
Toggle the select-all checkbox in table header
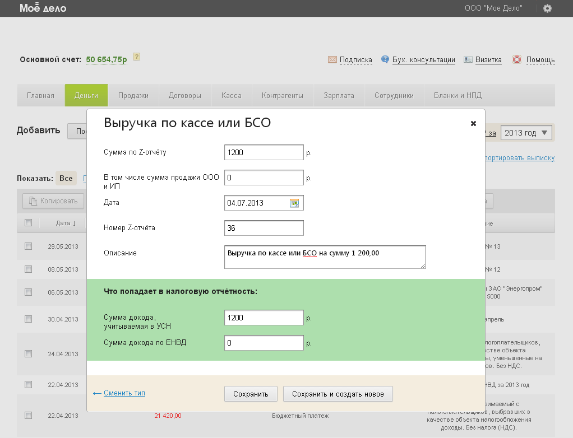29,223
